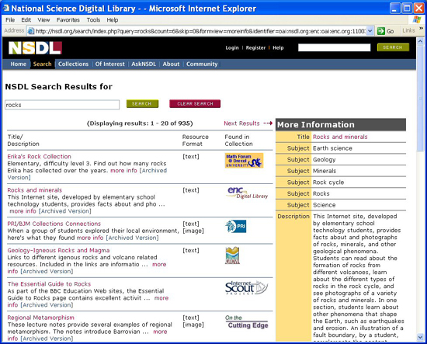Click the page icon in address bar
The width and height of the screenshot is (427, 344).
(x=31, y=31)
